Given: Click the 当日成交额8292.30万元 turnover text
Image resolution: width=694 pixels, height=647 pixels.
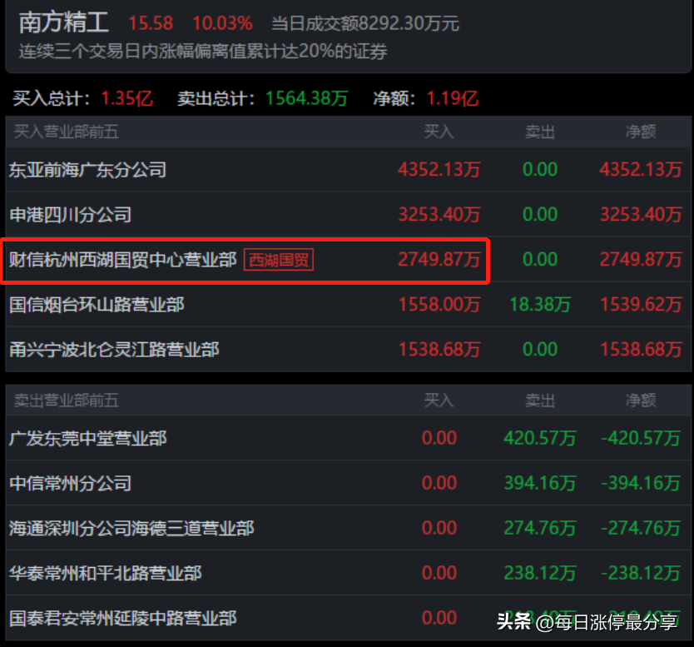Looking at the screenshot, I should tap(365, 23).
